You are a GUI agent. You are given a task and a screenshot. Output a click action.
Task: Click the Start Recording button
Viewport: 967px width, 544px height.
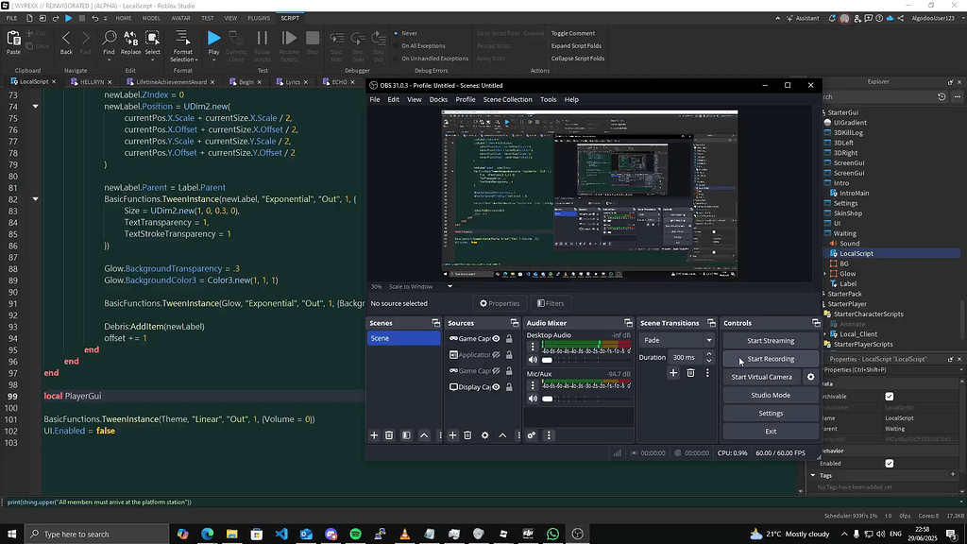(x=770, y=359)
